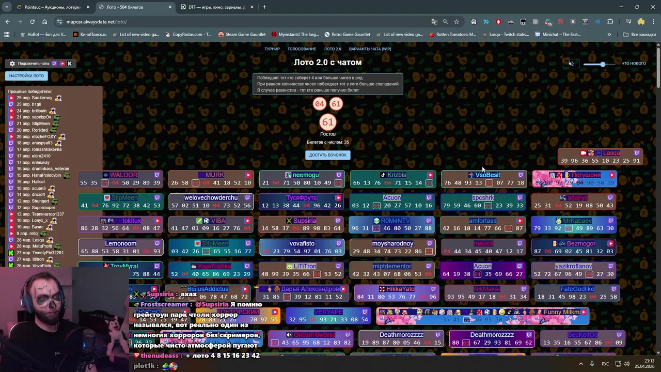
Task: Open the ЧТО НОВОГО link
Action: [x=634, y=64]
